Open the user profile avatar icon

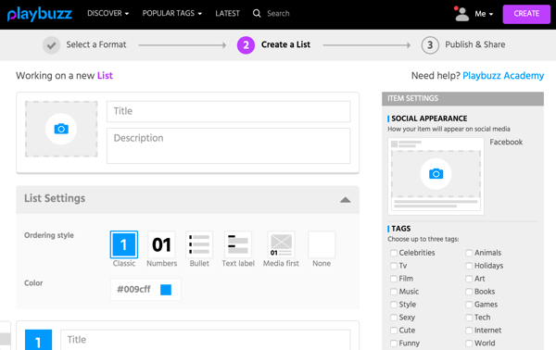coord(461,14)
